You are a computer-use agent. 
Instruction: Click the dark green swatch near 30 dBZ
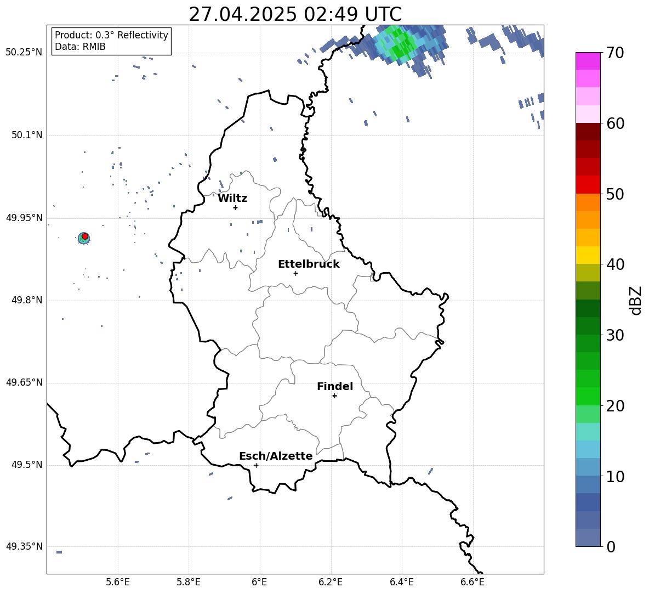[588, 326]
